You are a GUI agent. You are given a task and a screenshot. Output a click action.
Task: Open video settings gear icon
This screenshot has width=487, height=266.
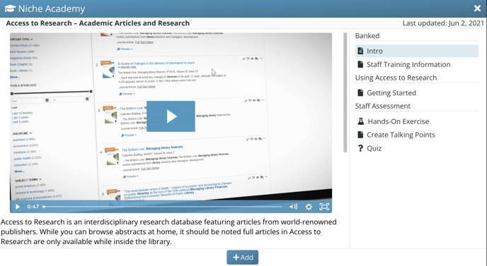[309, 207]
